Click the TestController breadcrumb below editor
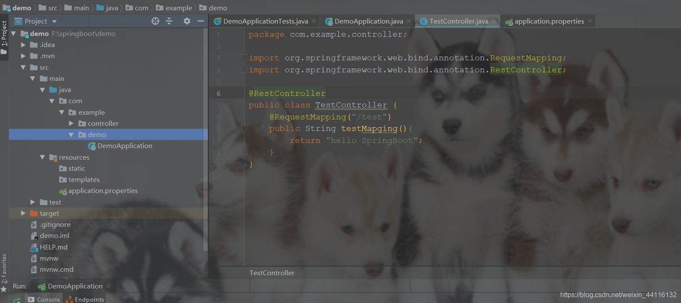The height and width of the screenshot is (303, 681). pyautogui.click(x=272, y=273)
